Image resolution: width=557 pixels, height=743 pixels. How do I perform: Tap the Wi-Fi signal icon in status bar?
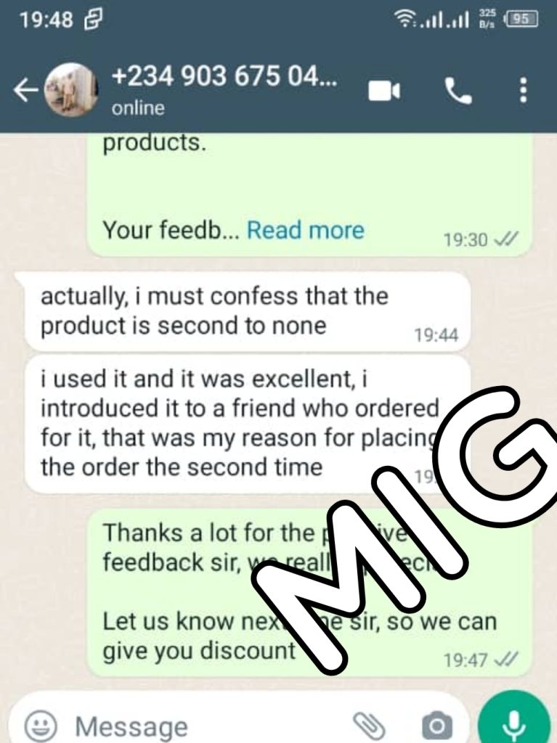tap(404, 20)
